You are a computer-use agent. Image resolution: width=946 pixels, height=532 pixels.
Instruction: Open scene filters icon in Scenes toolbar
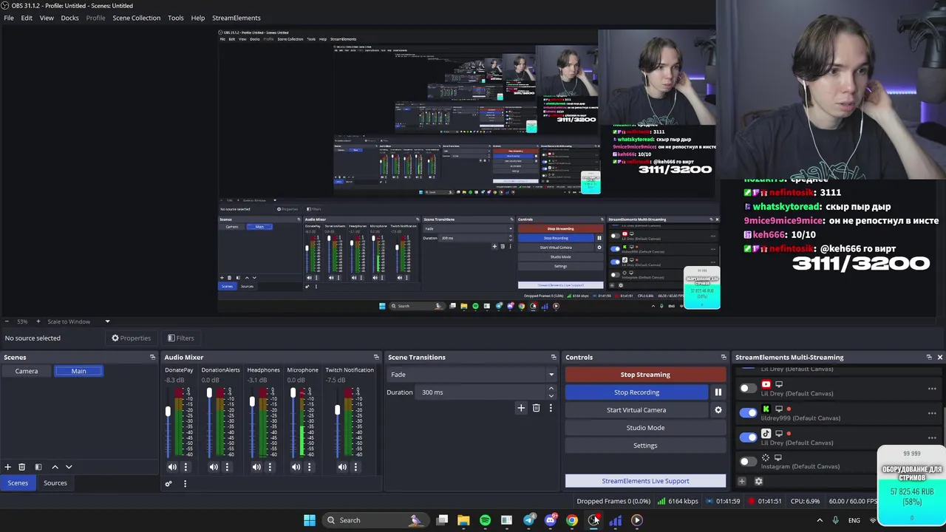38,467
